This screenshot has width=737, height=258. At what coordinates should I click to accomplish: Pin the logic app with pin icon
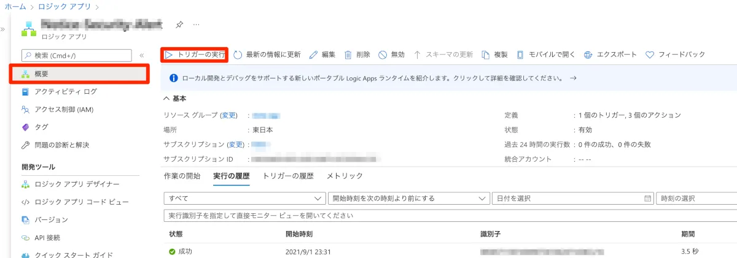pos(179,25)
